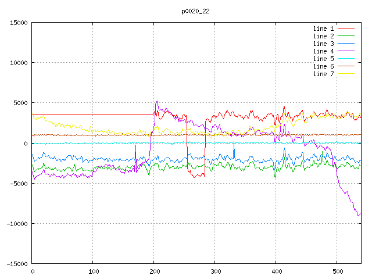Select the "line 2" legend label
This screenshot has height=279, width=372.
pos(324,36)
